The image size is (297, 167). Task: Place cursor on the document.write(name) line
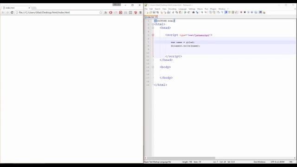tap(185, 46)
